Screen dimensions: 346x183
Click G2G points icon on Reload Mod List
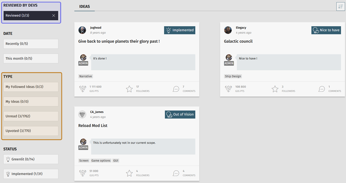coord(83,173)
